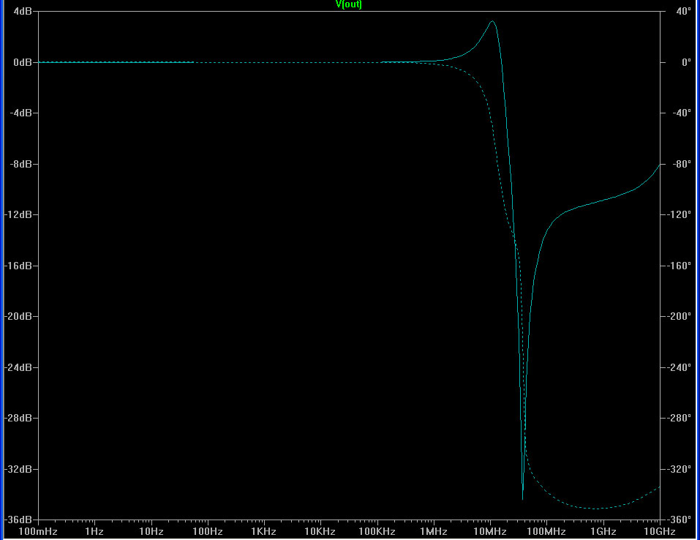
Task: Click the -80° phase axis label
Action: pyautogui.click(x=681, y=164)
